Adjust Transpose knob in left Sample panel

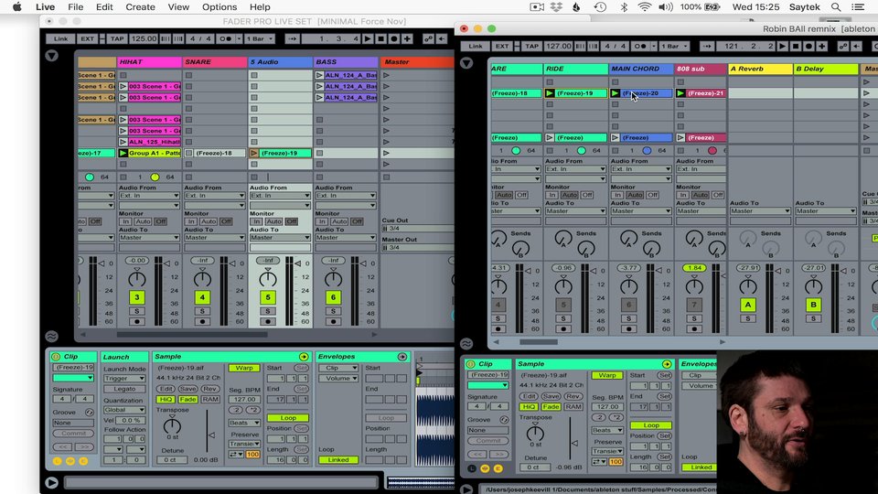172,425
